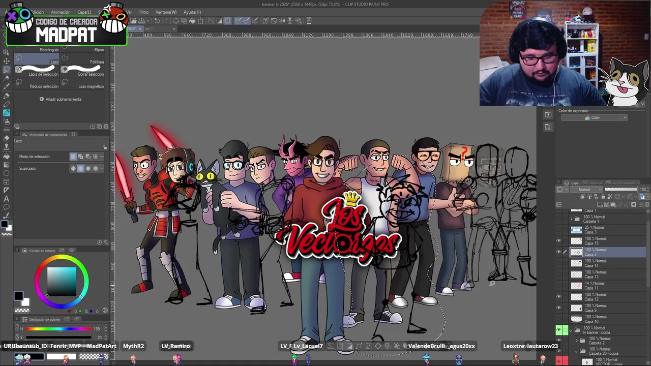Screen dimensions: 651x366
Task: Select the Frame border tool
Action: point(7,181)
